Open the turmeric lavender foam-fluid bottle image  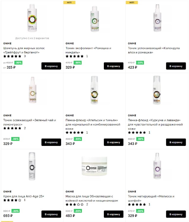tap(157, 90)
